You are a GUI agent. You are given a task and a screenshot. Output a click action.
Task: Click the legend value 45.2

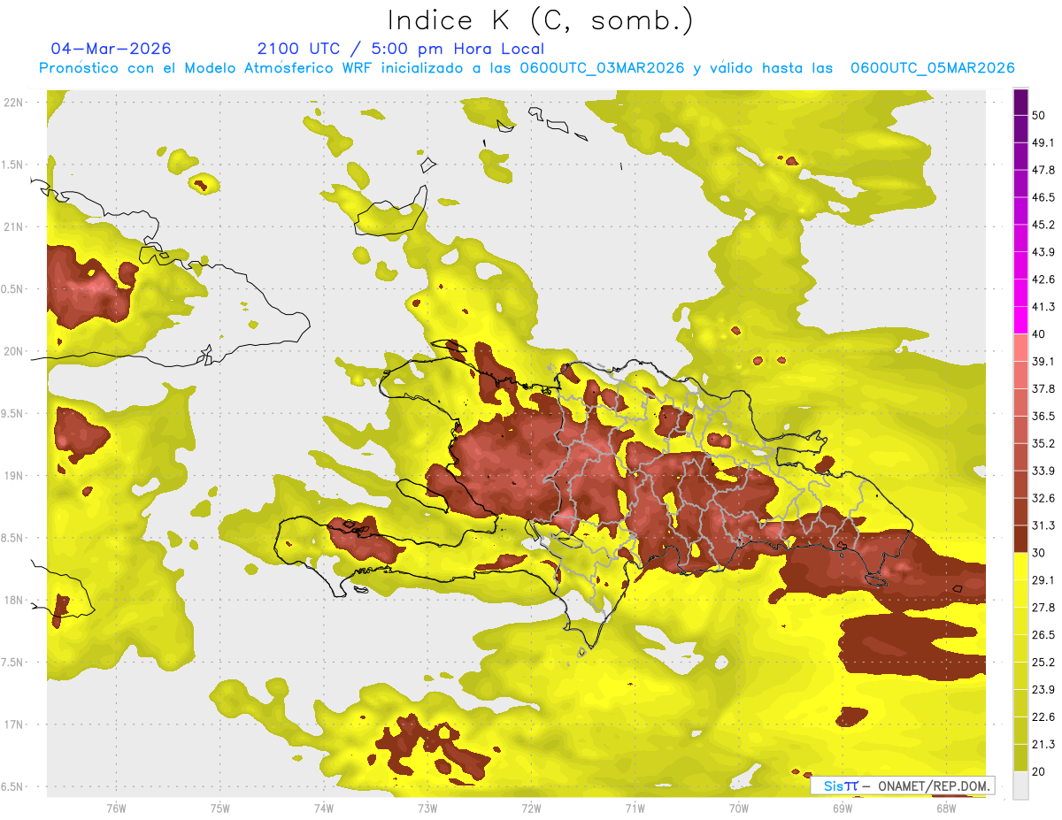tap(1043, 225)
